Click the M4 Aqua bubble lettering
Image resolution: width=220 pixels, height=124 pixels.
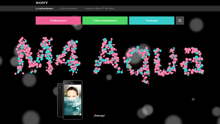point(109,60)
